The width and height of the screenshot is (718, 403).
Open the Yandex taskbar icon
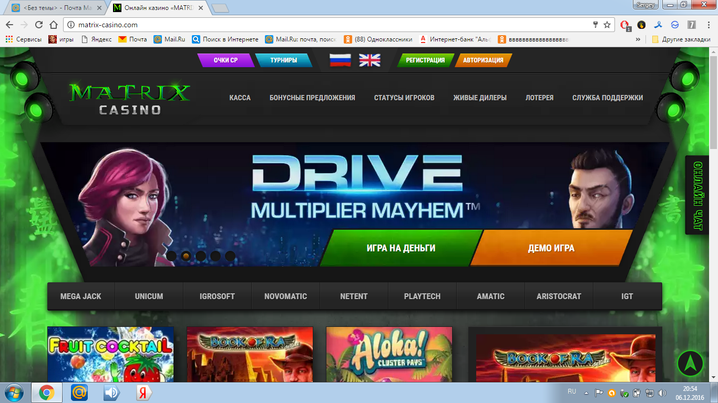pos(143,393)
